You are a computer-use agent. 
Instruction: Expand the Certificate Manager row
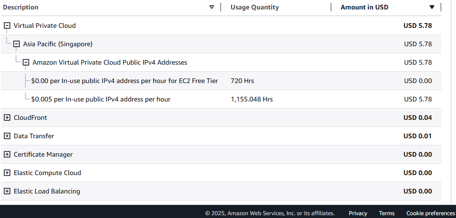tap(7, 154)
